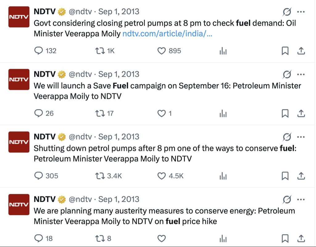View analytics of Save Fuel campaign tweet
This screenshot has height=247, width=316.
pyautogui.click(x=223, y=113)
